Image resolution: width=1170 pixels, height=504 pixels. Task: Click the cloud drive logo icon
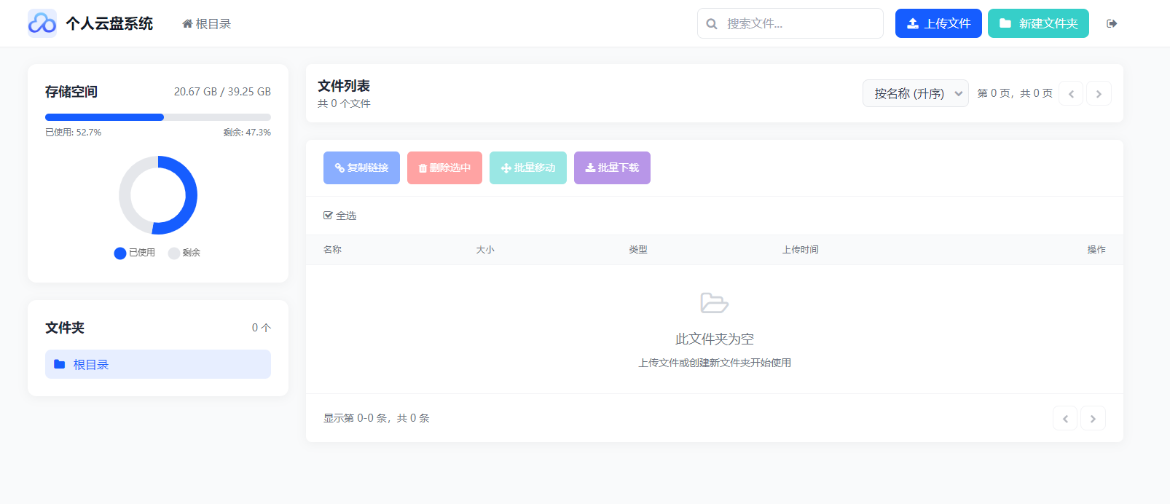pyautogui.click(x=42, y=23)
